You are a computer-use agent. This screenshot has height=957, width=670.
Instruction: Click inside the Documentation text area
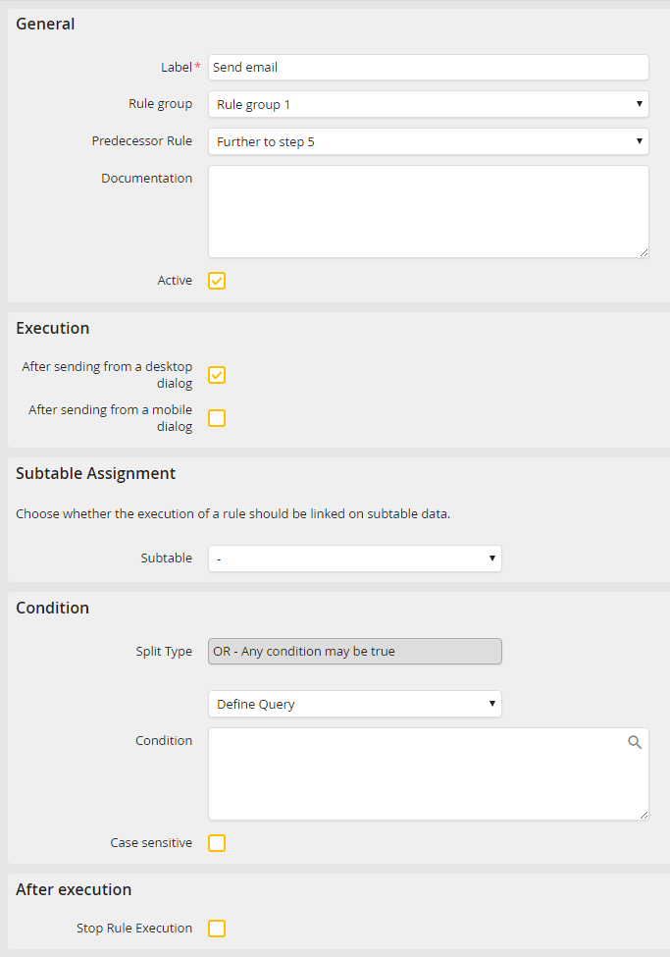tap(429, 212)
